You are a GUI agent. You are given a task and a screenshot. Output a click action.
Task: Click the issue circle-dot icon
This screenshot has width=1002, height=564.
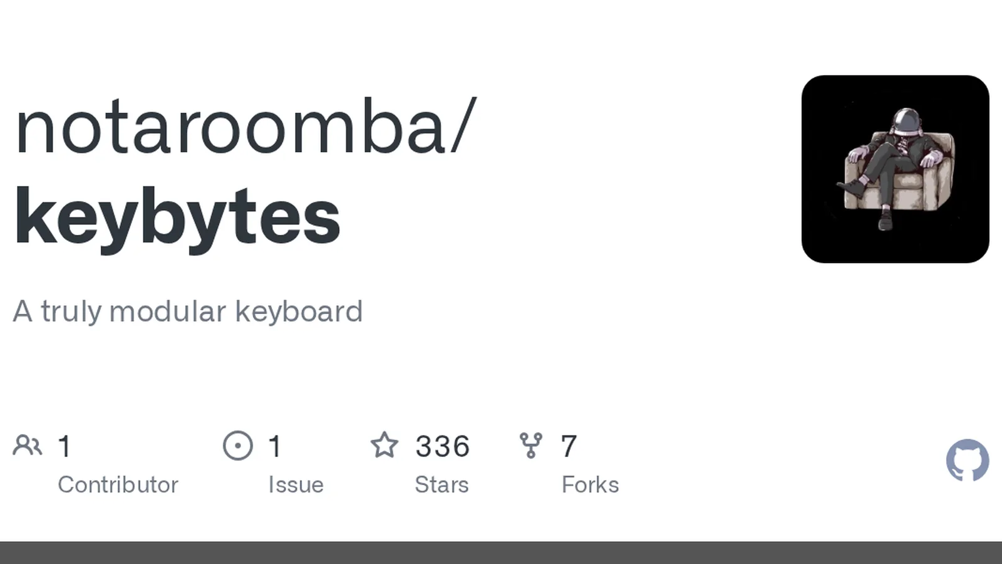pos(238,446)
